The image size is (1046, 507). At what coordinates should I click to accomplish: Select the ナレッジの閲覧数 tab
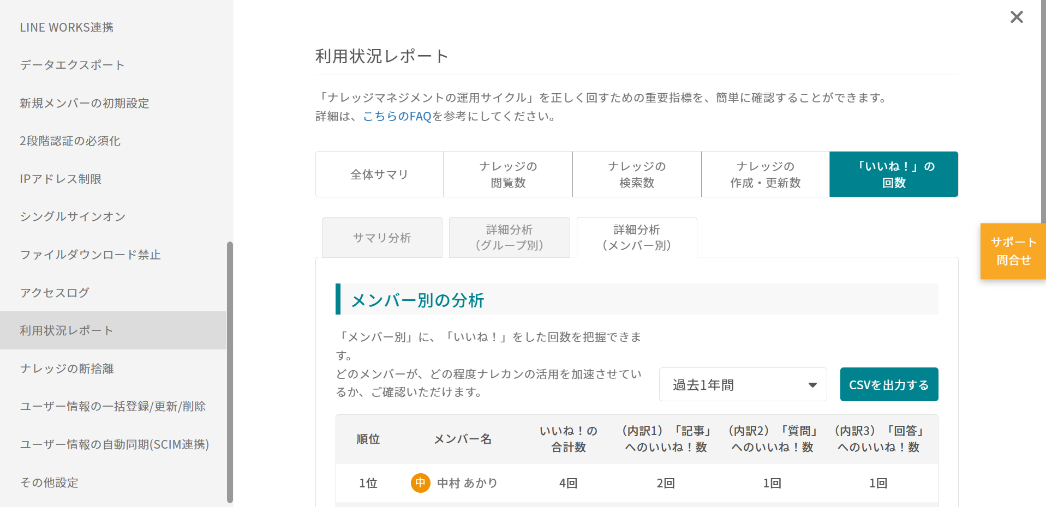[x=508, y=174]
